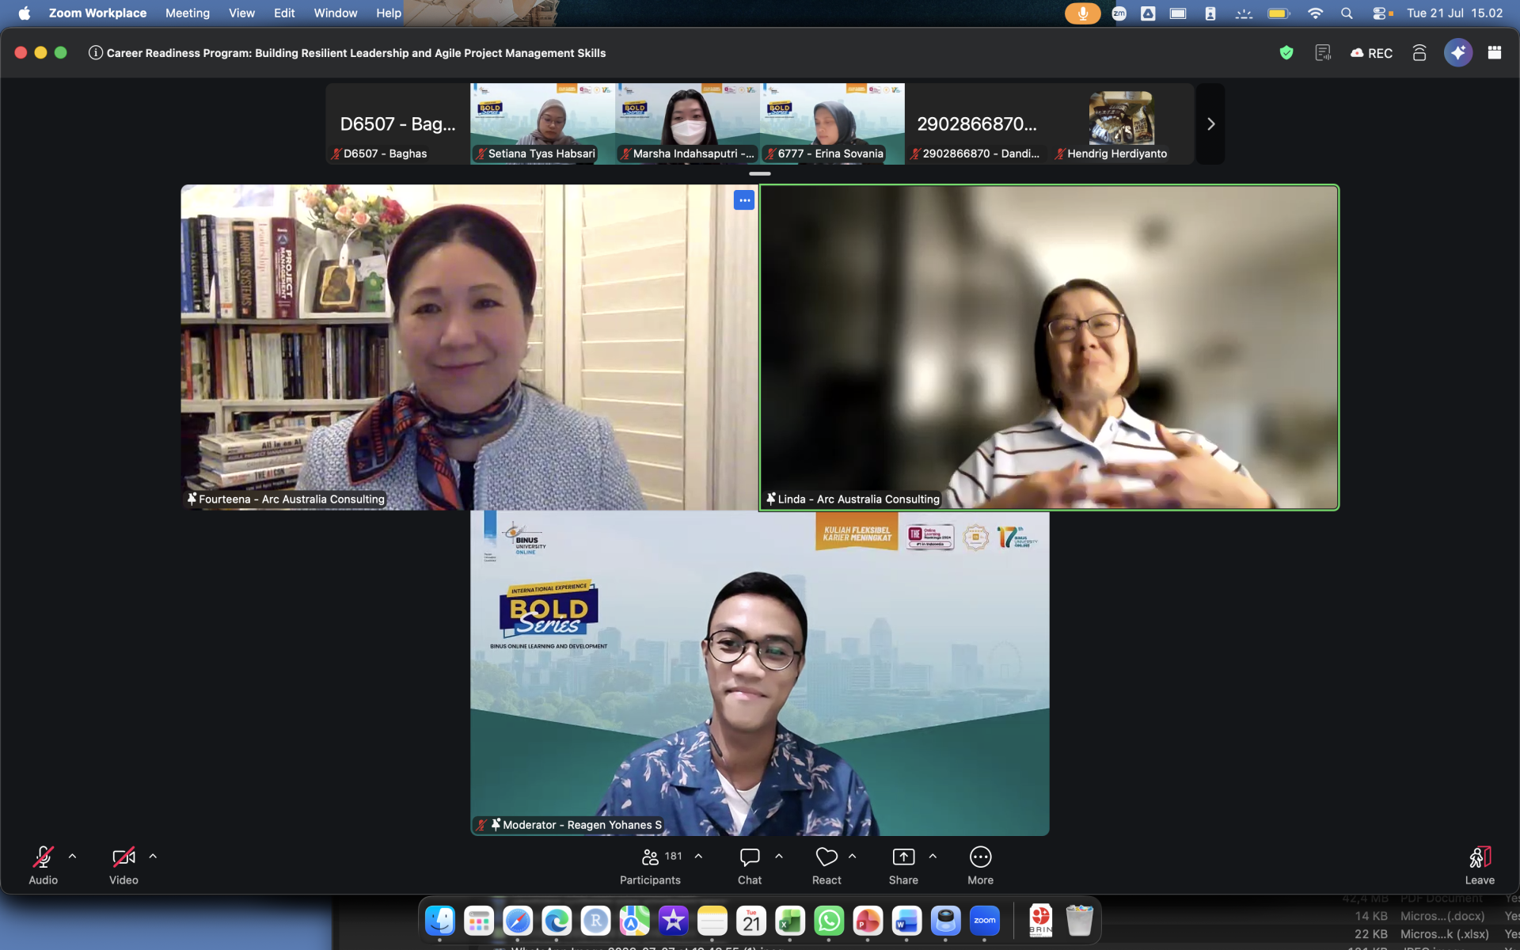
Task: Open the Chat panel
Action: [749, 865]
